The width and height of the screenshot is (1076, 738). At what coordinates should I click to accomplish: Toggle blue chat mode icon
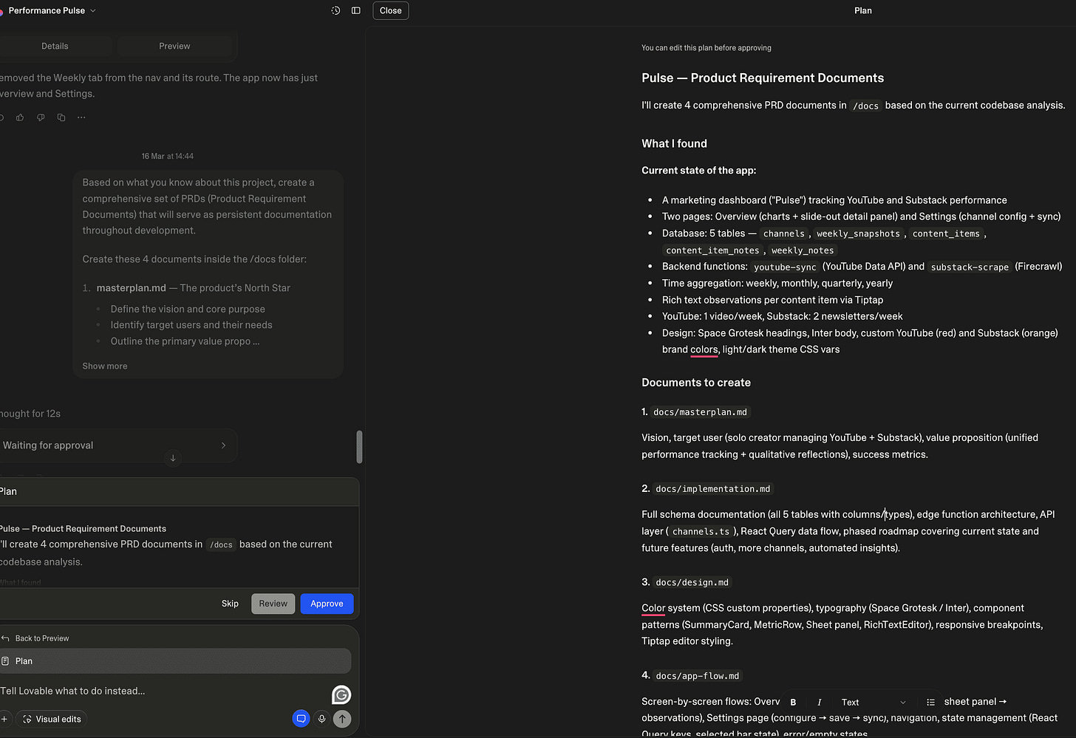click(301, 719)
